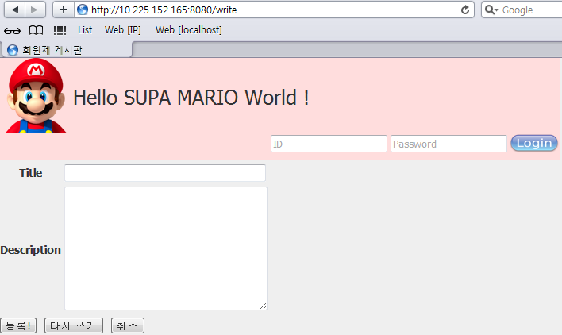This screenshot has width=562, height=335.
Task: Click the Mario logo image
Action: click(x=36, y=96)
